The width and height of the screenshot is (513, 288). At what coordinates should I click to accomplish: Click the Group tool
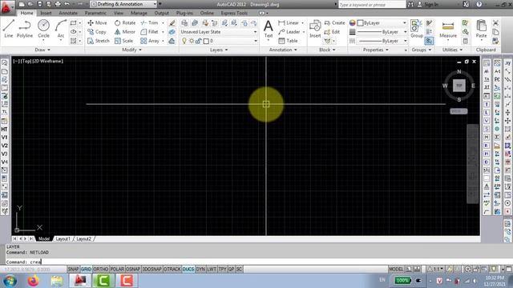coord(417,29)
